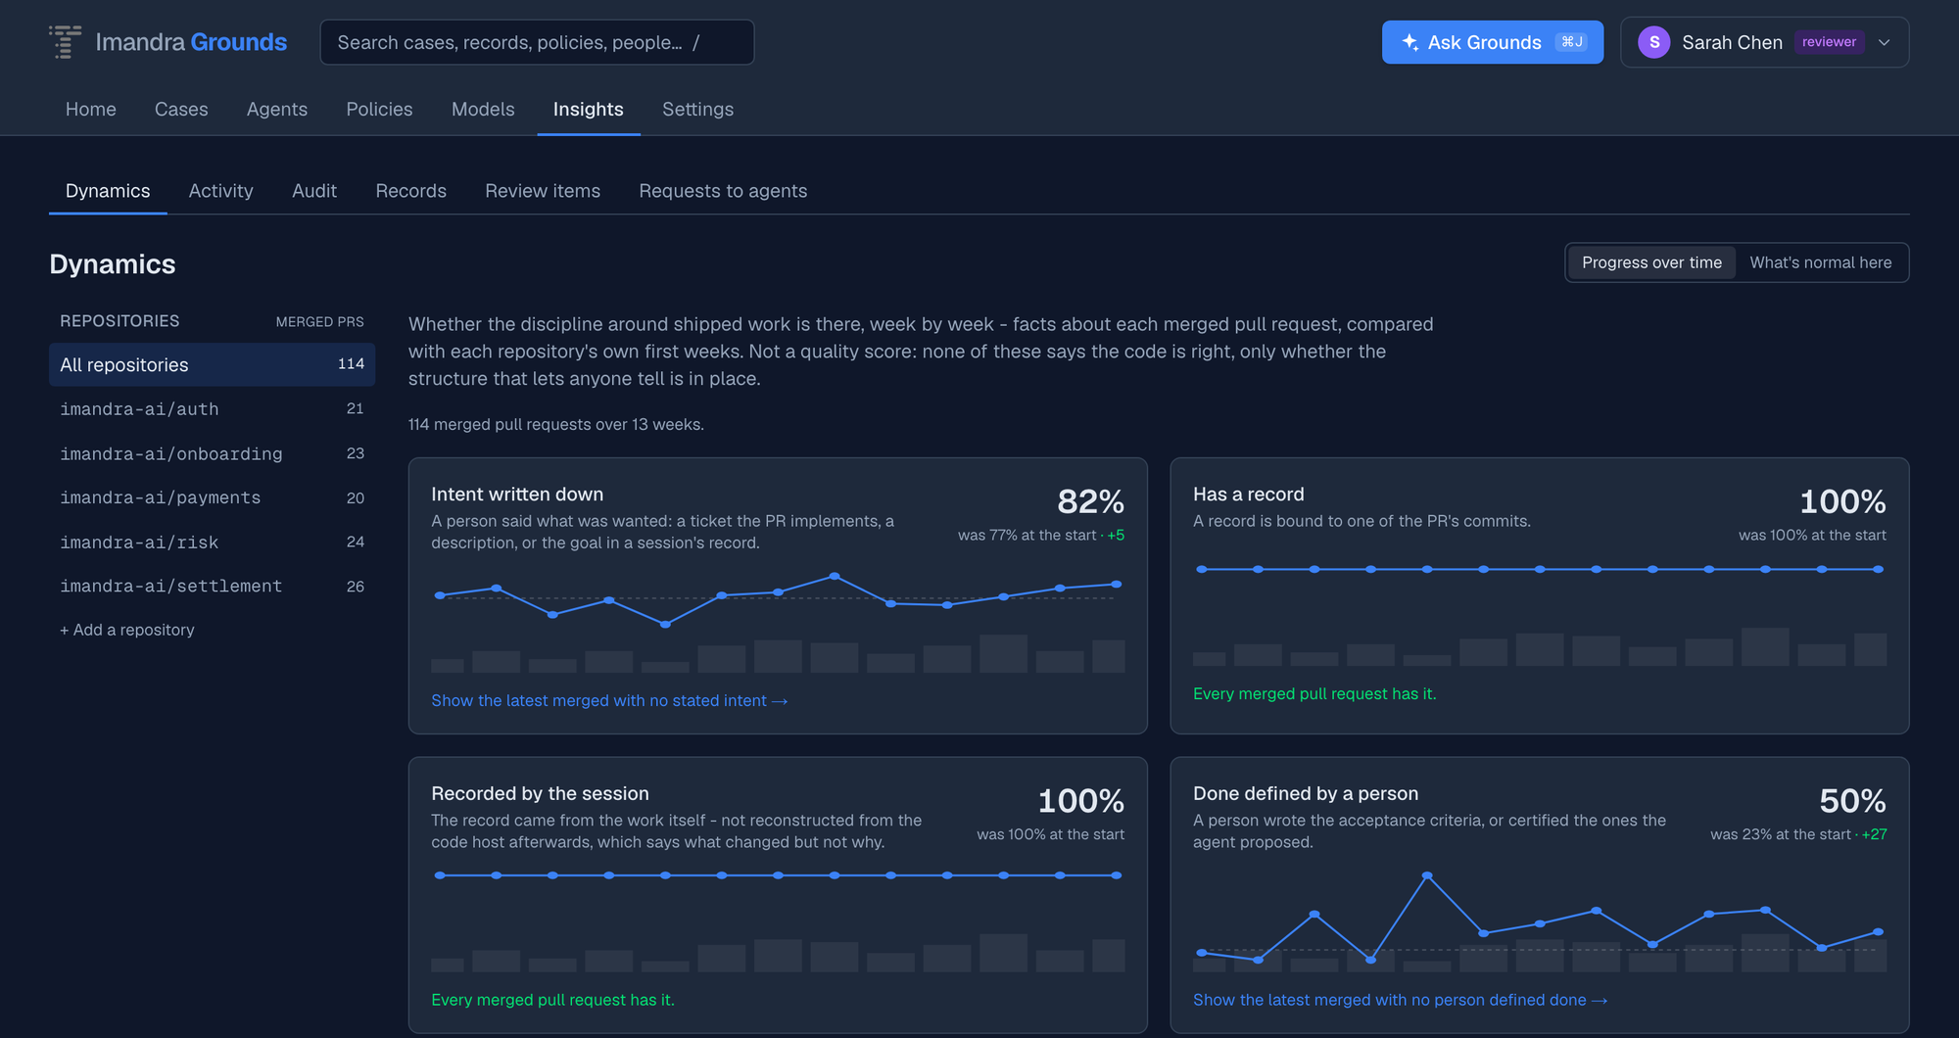The image size is (1959, 1038).
Task: Click the sparkle icon in Ask Grounds
Action: (x=1410, y=42)
